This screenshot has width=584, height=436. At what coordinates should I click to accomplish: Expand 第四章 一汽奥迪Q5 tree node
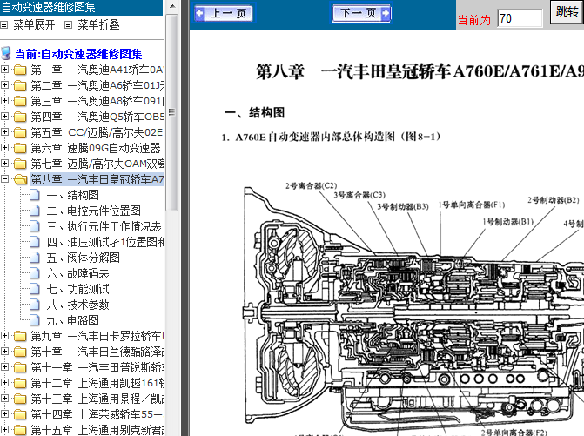tap(4, 116)
